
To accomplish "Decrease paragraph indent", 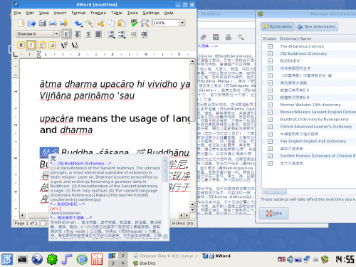I will 133,34.
